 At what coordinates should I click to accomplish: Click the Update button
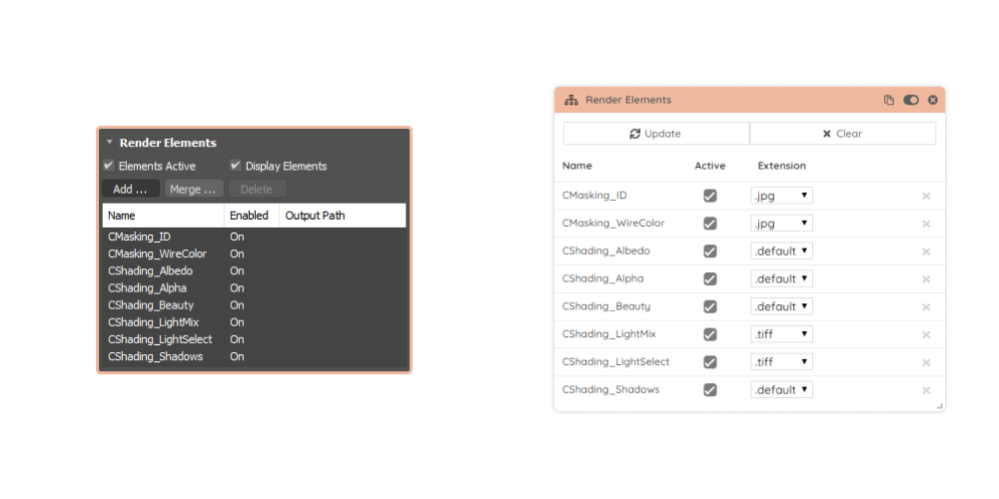pyautogui.click(x=656, y=134)
